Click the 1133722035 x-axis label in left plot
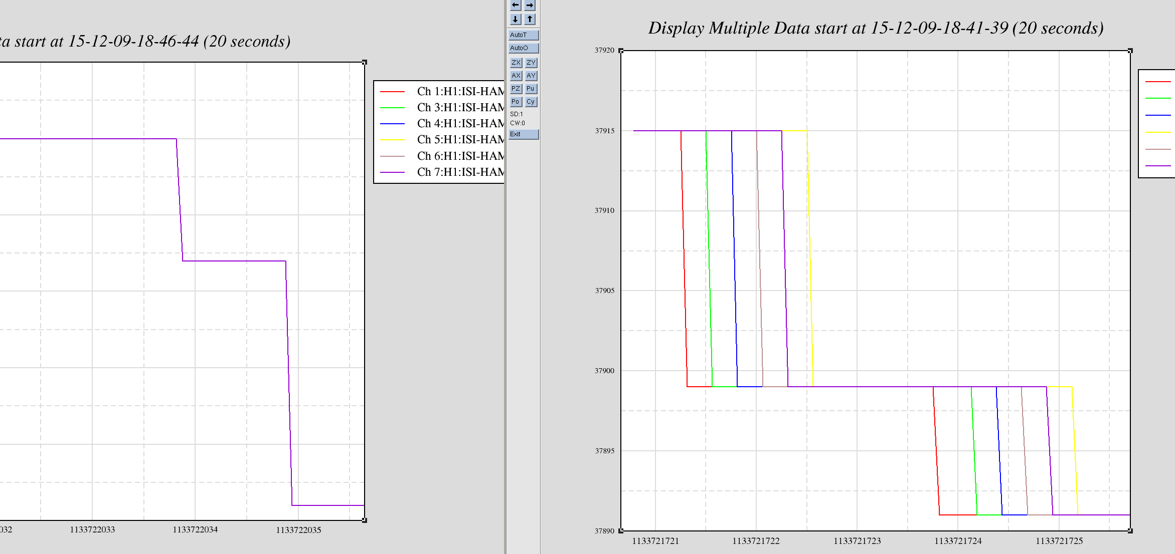Image resolution: width=1175 pixels, height=554 pixels. [x=298, y=530]
